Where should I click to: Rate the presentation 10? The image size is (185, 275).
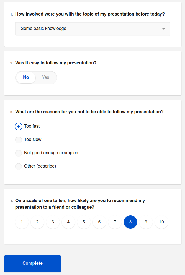[x=161, y=222]
